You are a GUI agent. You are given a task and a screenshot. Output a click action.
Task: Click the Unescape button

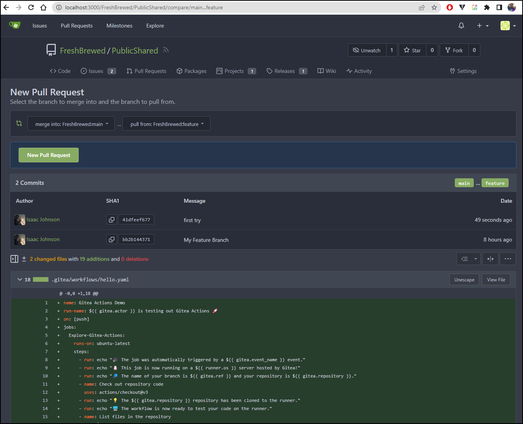464,280
